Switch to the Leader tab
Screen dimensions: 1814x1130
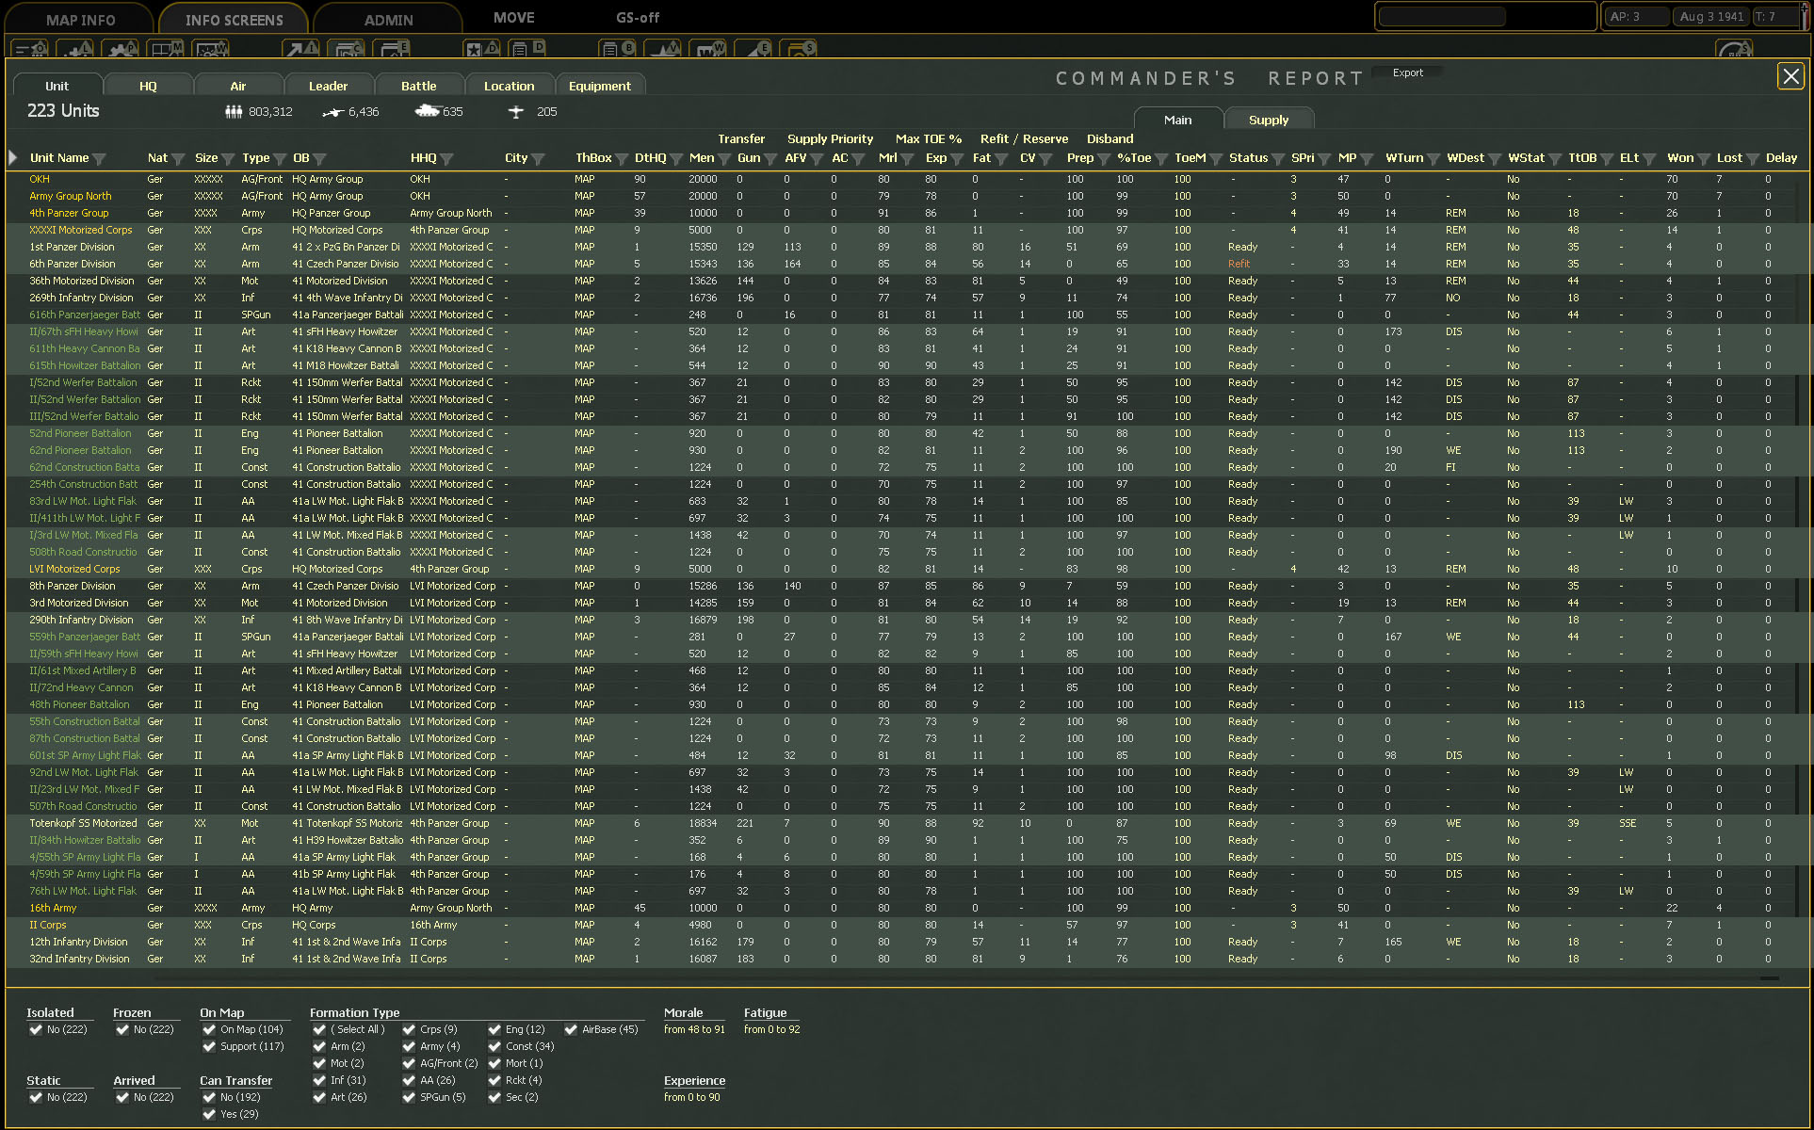[328, 86]
